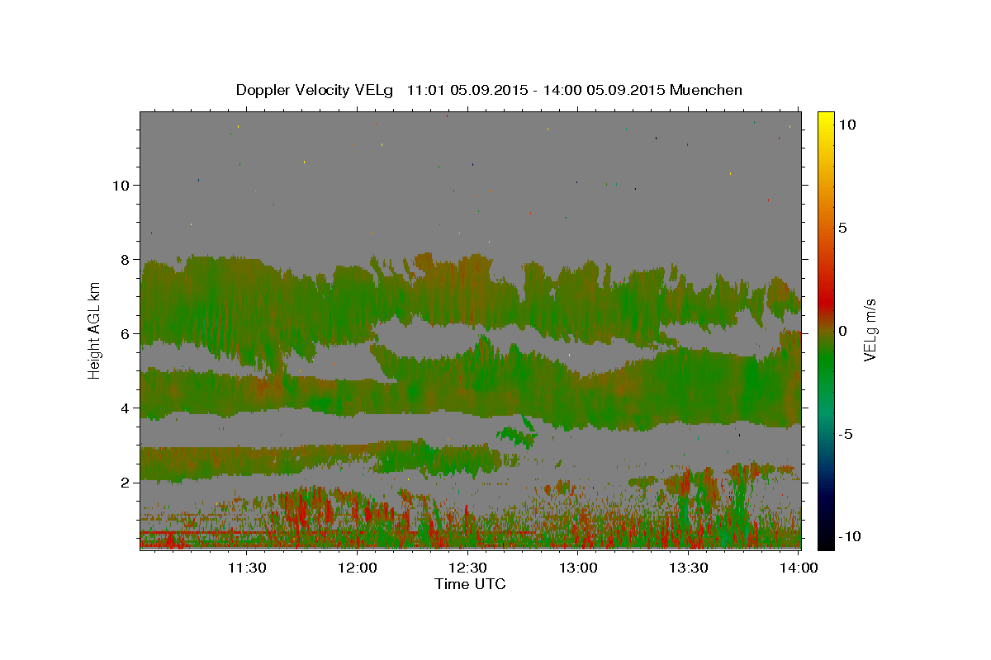Click the 'Muenchen' location in title
Image resolution: width=991 pixels, height=660 pixels.
pyautogui.click(x=706, y=90)
